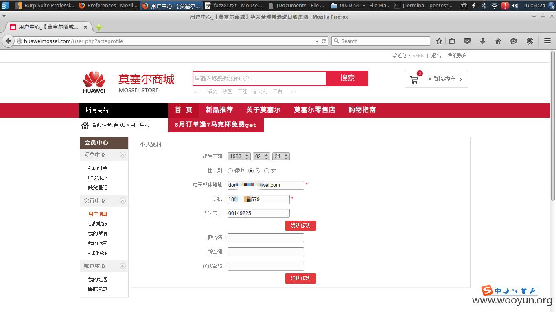The width and height of the screenshot is (556, 312).
Task: Click the Firefox back arrow button
Action: [x=8, y=41]
